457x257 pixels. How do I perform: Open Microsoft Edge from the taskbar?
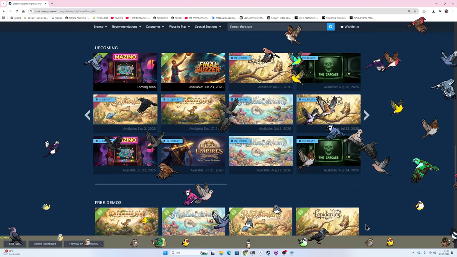tap(229, 253)
